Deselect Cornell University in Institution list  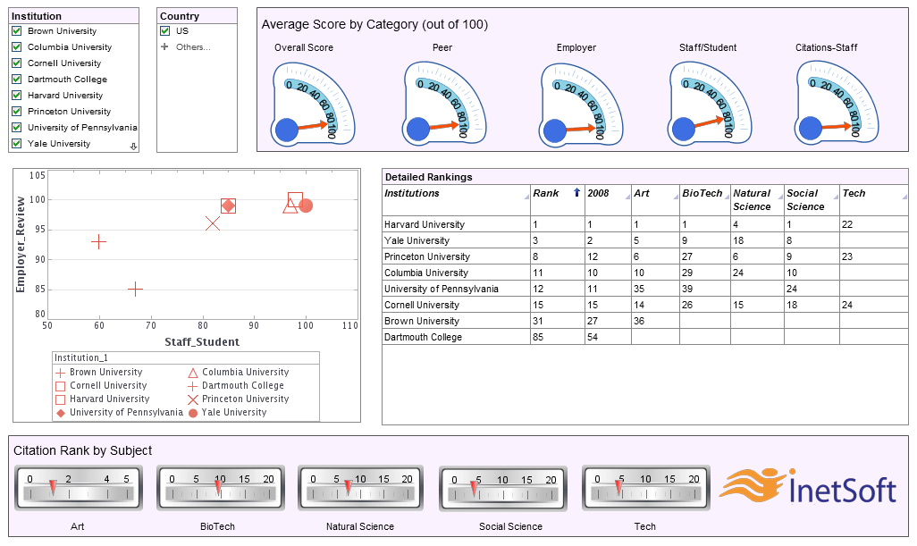pos(17,63)
